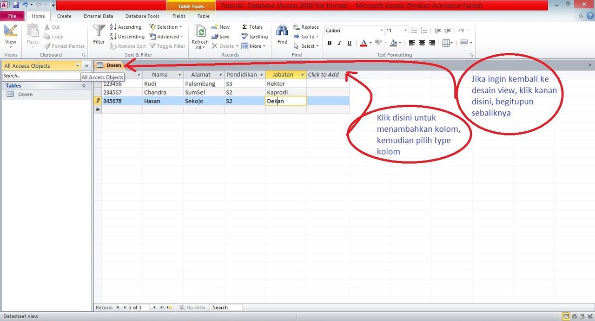Screen dimensions: 595x321
Task: Click the Totals sigma icon
Action: 252,27
